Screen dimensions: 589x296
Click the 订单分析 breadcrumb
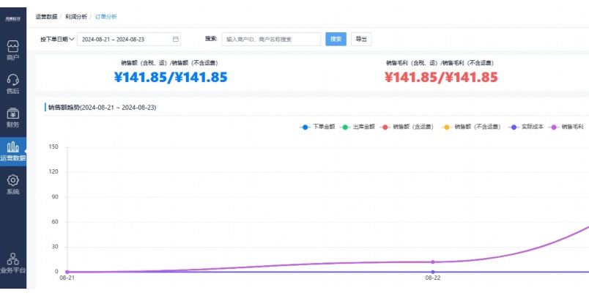click(106, 17)
